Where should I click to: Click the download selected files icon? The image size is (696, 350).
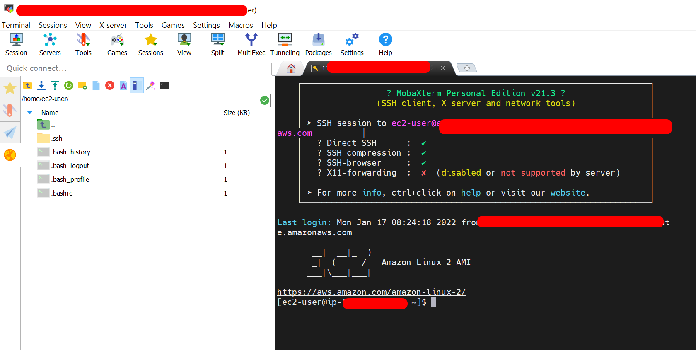coord(41,85)
